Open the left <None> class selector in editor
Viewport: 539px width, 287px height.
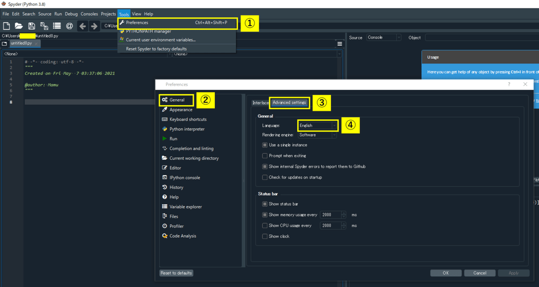tap(86, 54)
